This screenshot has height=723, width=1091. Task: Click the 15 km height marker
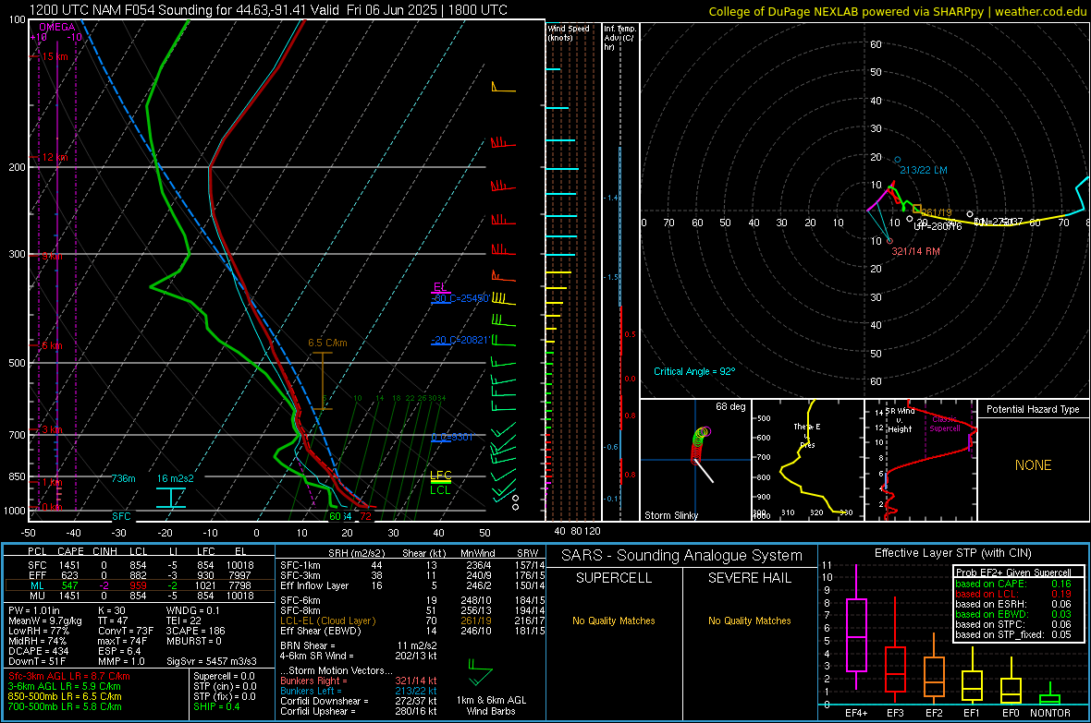pyautogui.click(x=55, y=56)
